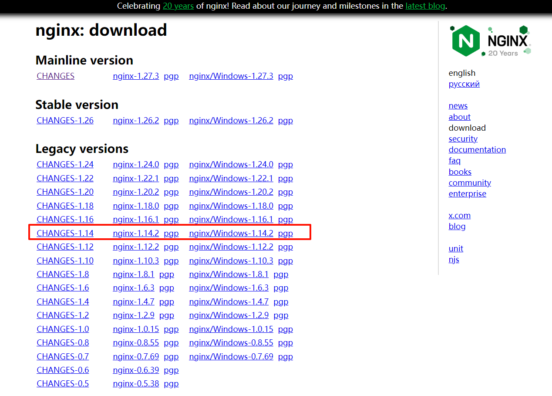Download nginx-1.24.0
Image resolution: width=552 pixels, height=396 pixels.
[x=136, y=164]
